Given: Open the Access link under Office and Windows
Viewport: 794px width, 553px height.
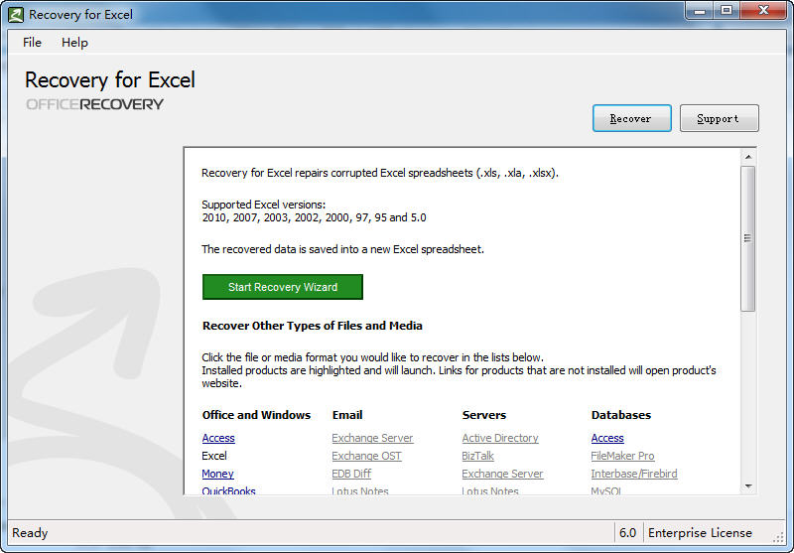Looking at the screenshot, I should 218,438.
